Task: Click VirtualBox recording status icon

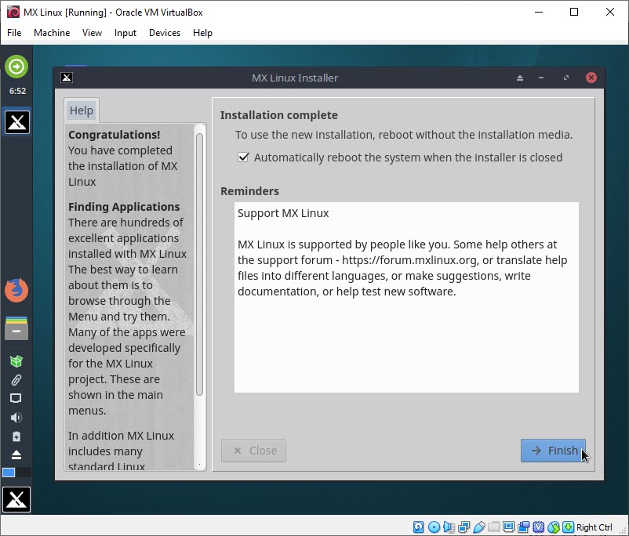Action: point(523,527)
